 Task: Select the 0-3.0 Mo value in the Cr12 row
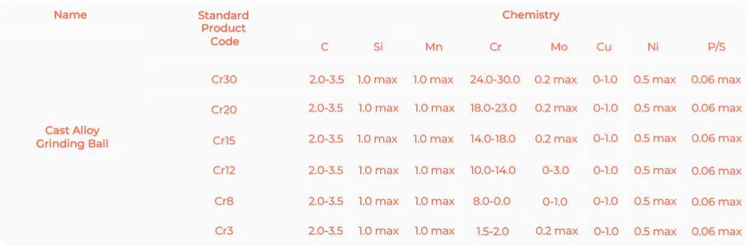click(x=555, y=170)
